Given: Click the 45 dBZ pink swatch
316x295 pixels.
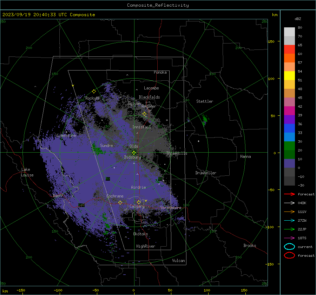Looking at the screenshot, I should click(x=289, y=102).
